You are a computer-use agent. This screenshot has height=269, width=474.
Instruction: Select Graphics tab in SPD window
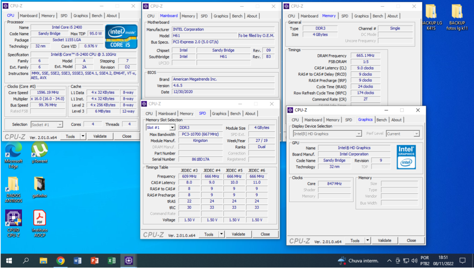tap(219, 114)
